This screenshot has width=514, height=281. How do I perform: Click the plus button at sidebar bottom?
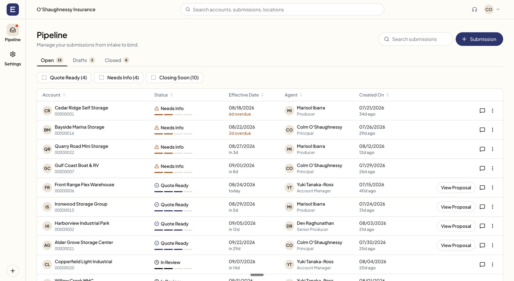[x=13, y=271]
